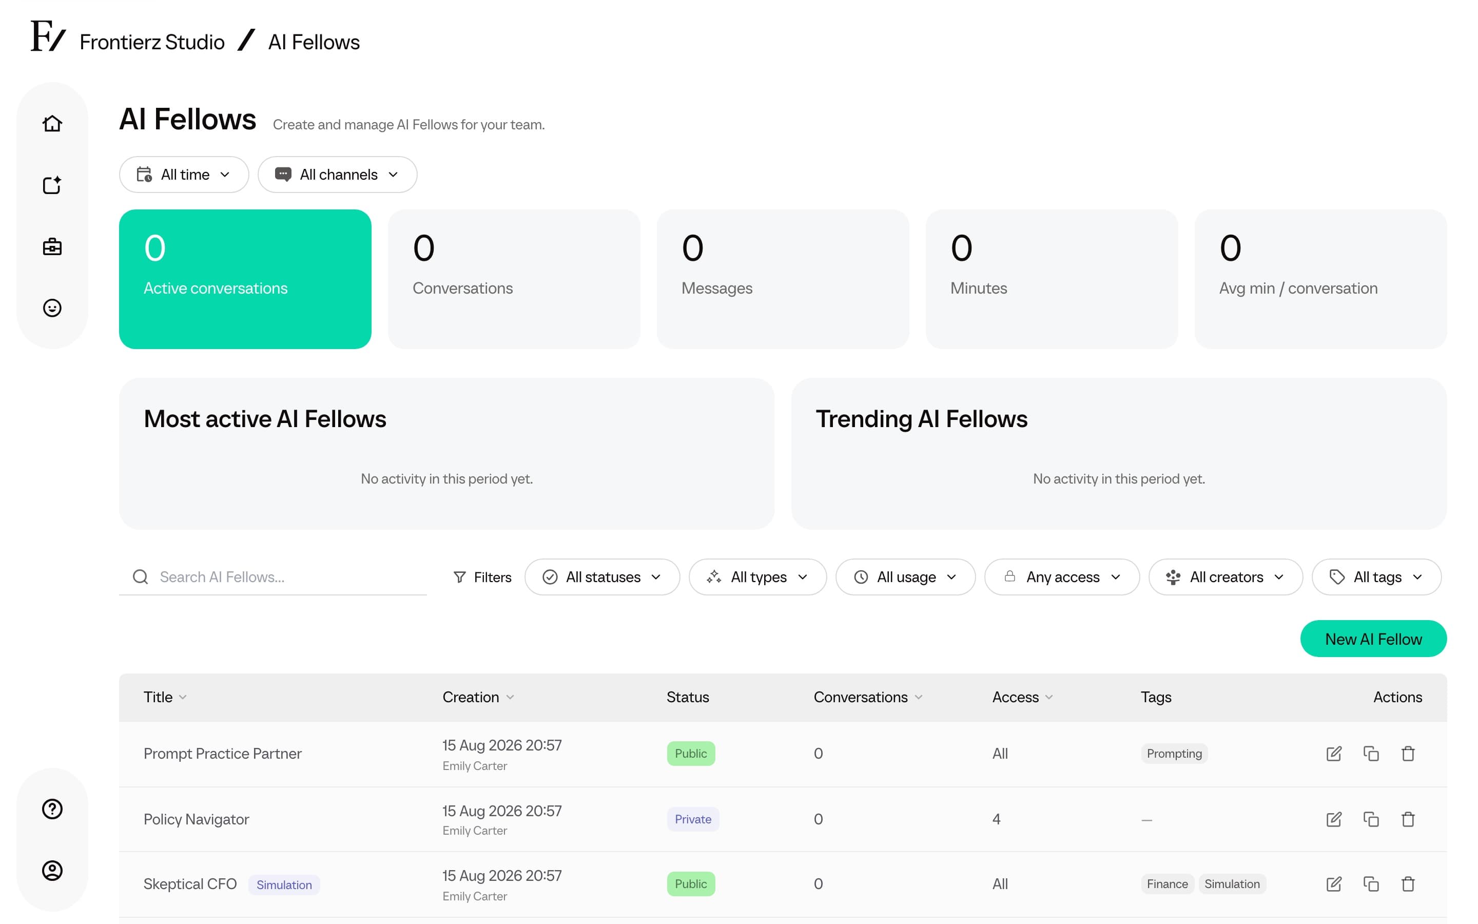Delete the Prompt Practice Partner fellow

pos(1408,754)
